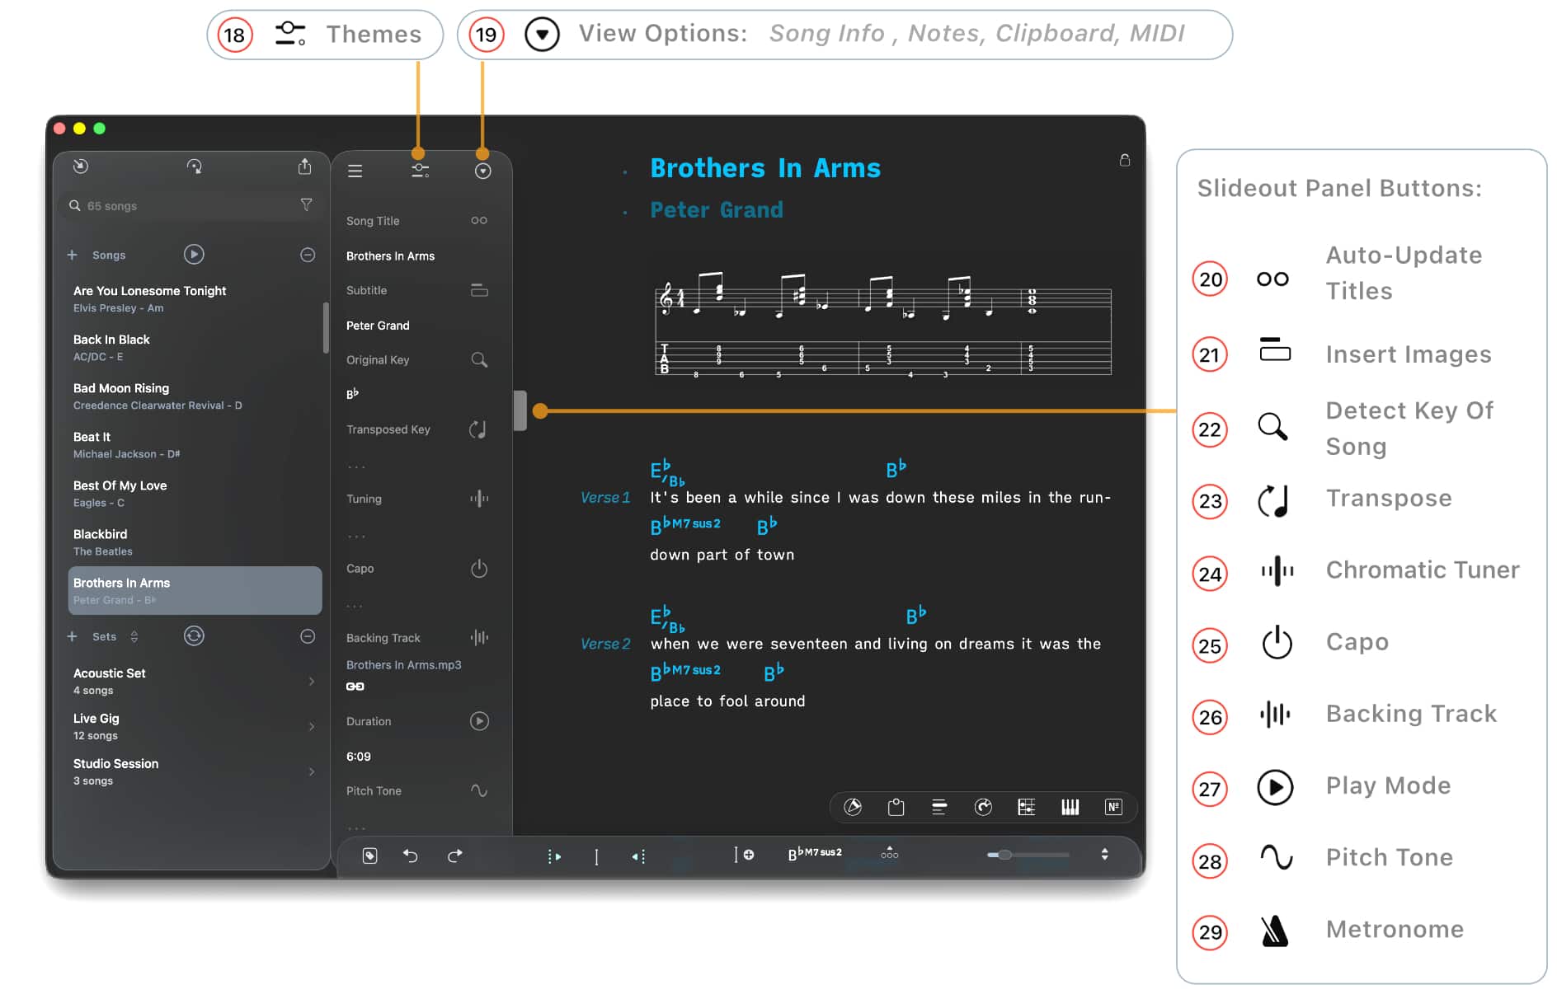Image resolution: width=1557 pixels, height=1008 pixels.
Task: Open the B♭M7sus2 chord selector in bottom toolbar
Action: coord(815,854)
